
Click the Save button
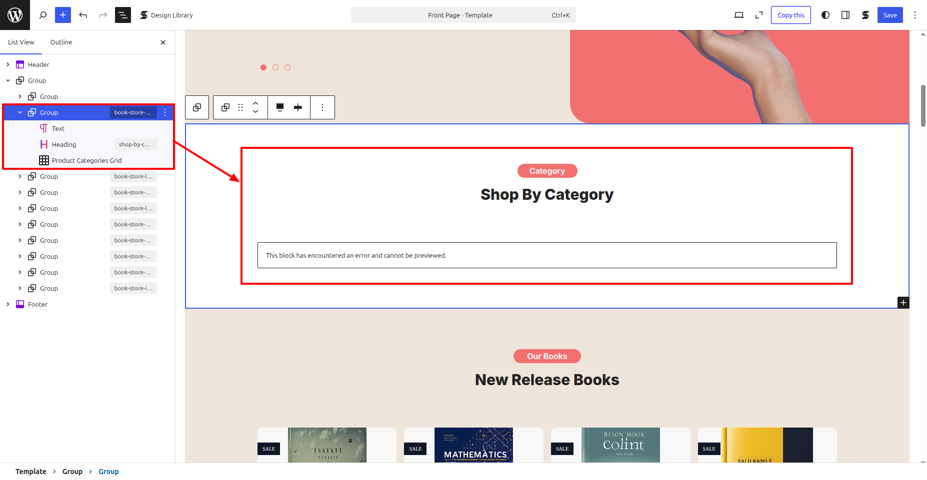[889, 15]
